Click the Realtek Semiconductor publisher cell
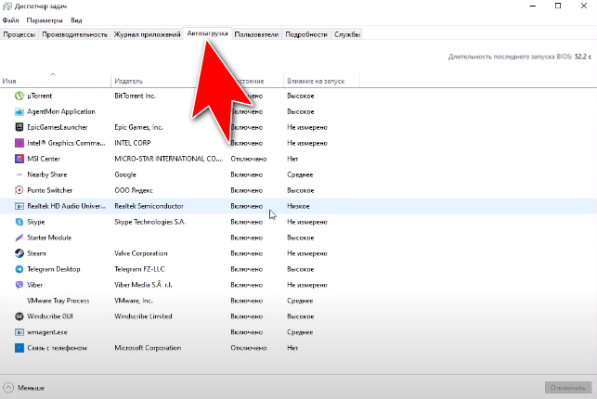The image size is (597, 399). pos(149,206)
